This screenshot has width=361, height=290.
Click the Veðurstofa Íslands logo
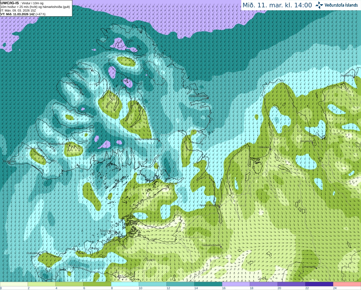[x=336, y=5]
